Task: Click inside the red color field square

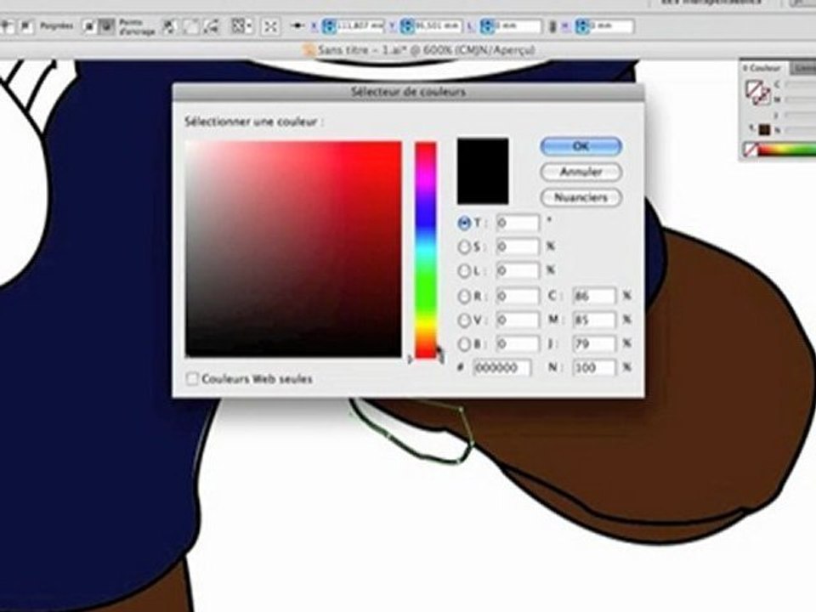Action: coord(293,249)
